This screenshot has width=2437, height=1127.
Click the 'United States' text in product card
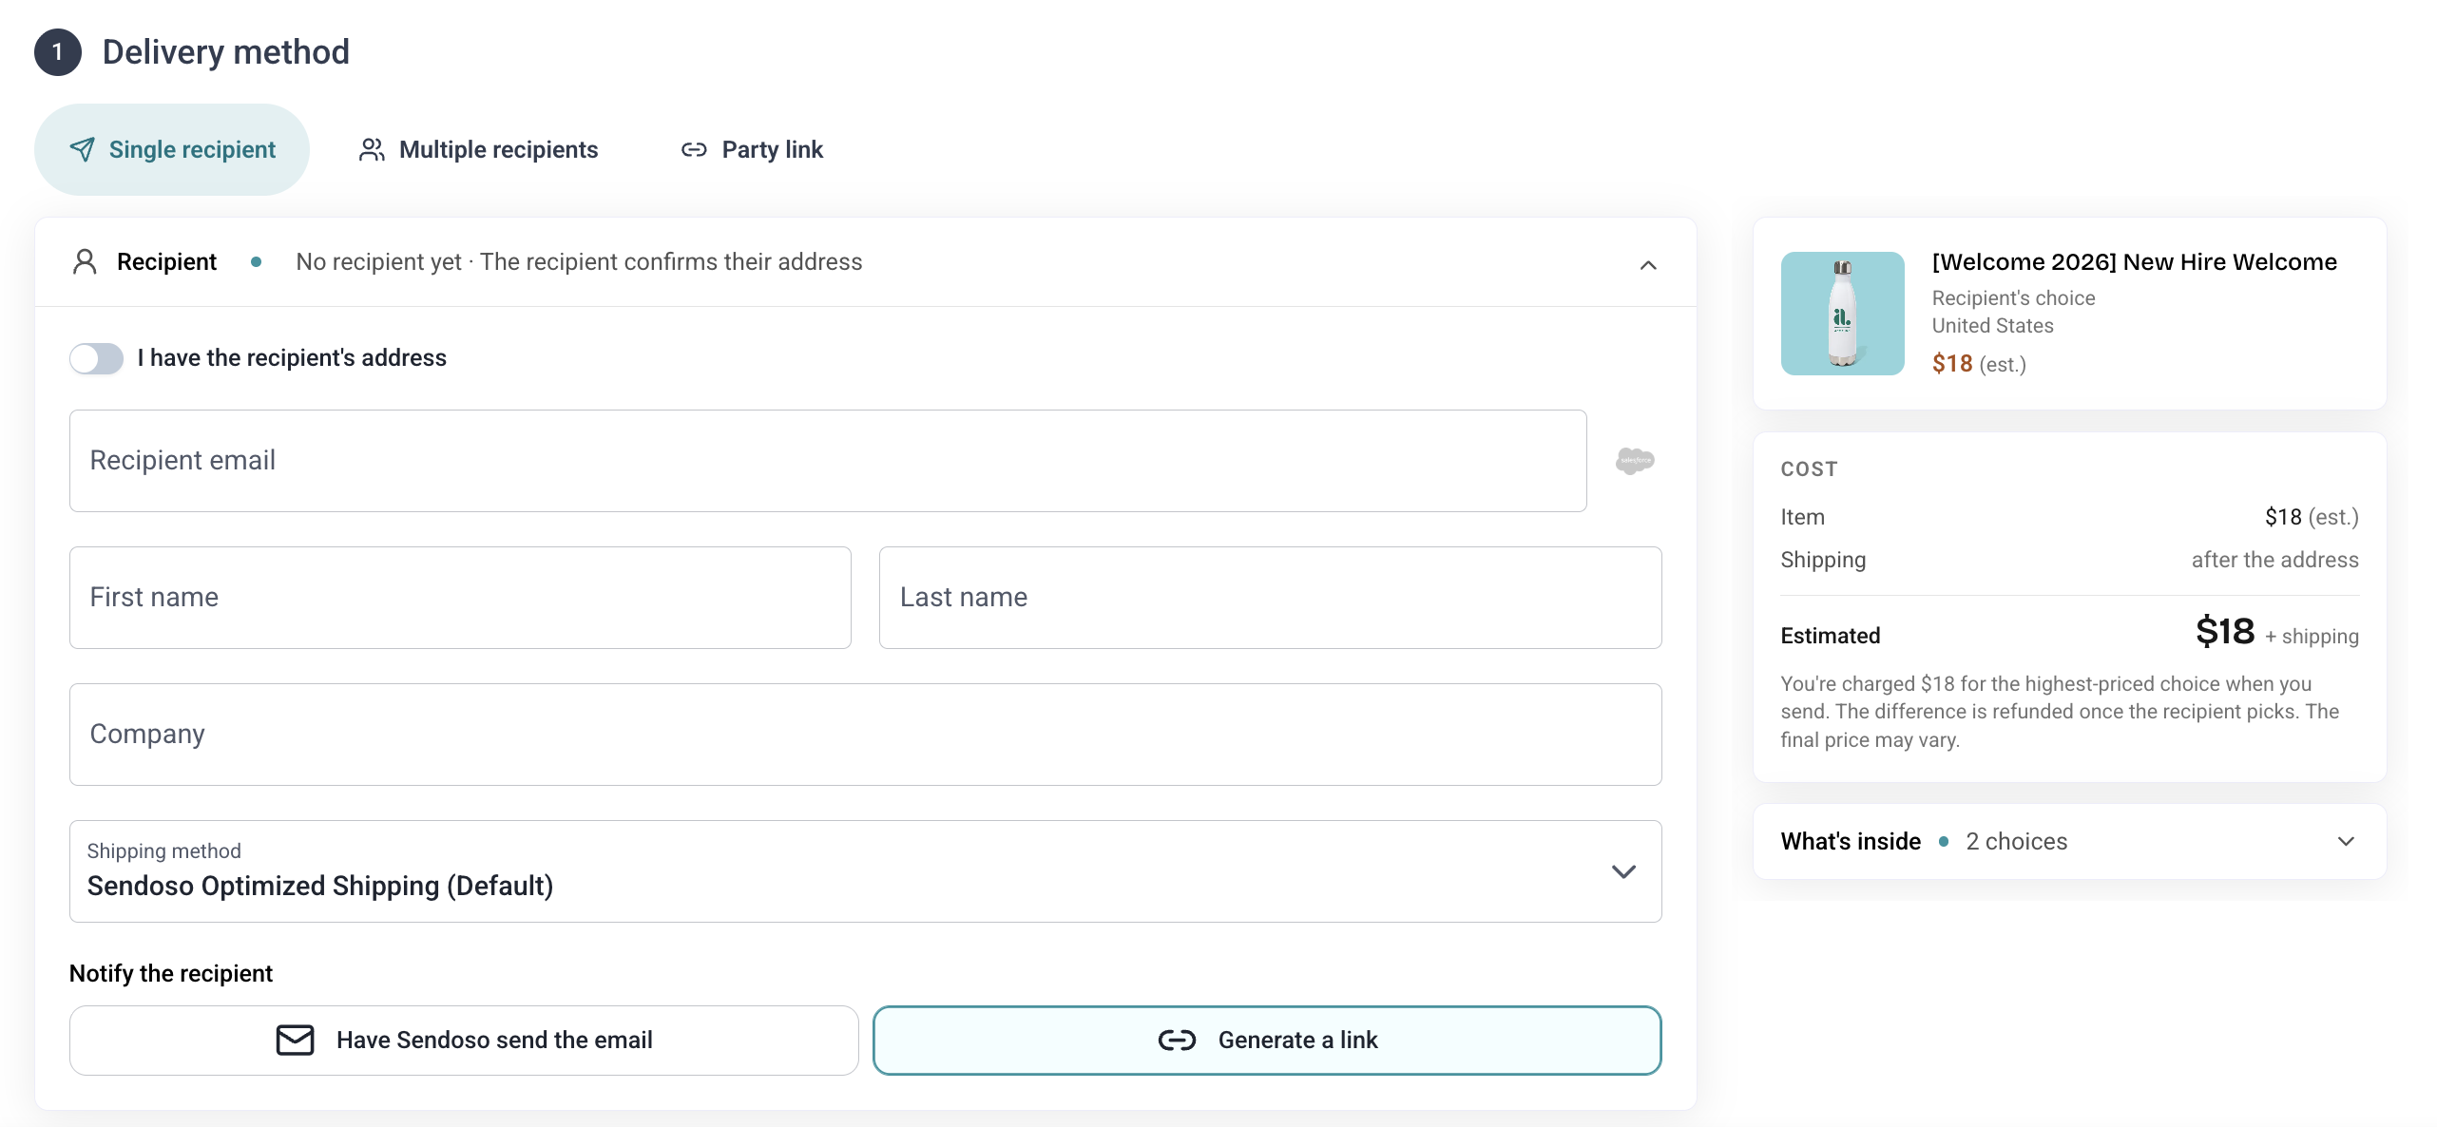(x=1992, y=325)
